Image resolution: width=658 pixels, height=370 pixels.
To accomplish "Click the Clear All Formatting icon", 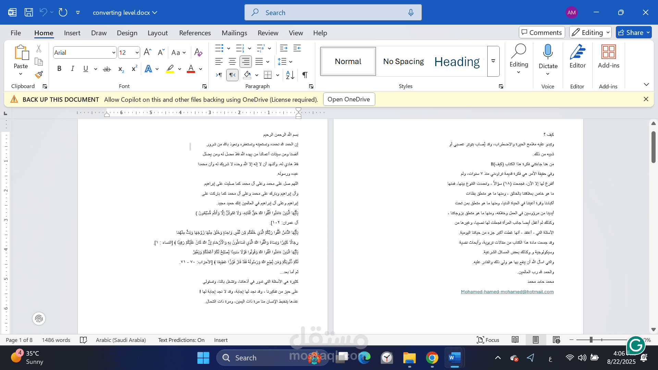I will (198, 52).
